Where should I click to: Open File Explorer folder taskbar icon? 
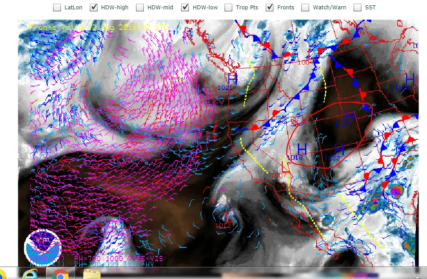click(x=92, y=274)
